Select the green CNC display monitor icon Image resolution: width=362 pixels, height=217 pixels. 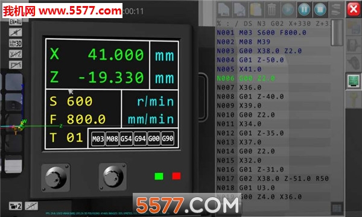tap(354, 81)
